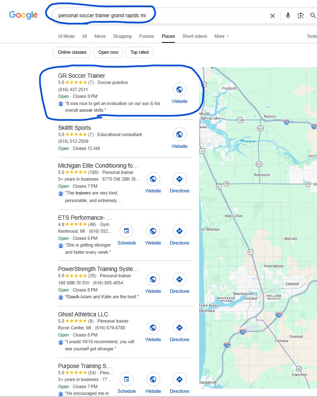Screen dimensions: 317x397
Task: Open ETS Performance website icon
Action: pyautogui.click(x=153, y=231)
